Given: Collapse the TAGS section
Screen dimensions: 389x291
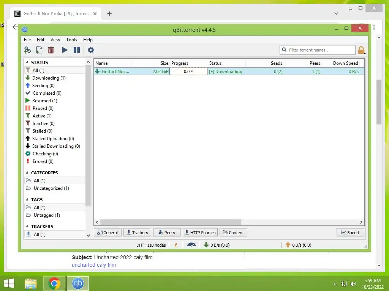Looking at the screenshot, I should pos(27,199).
